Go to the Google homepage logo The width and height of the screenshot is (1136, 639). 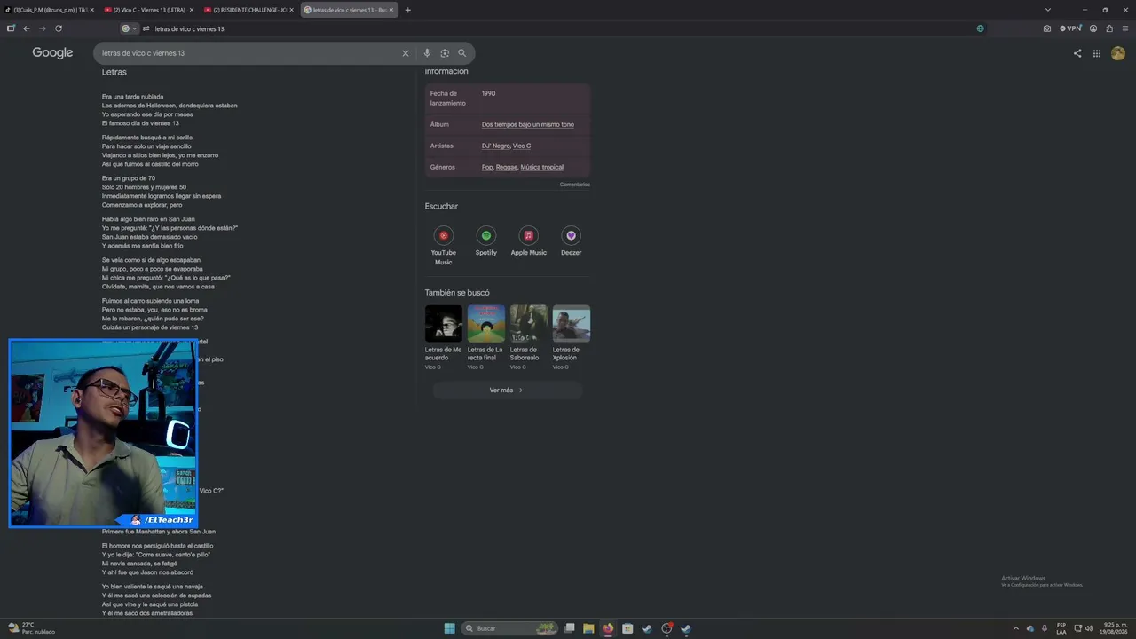coord(52,53)
